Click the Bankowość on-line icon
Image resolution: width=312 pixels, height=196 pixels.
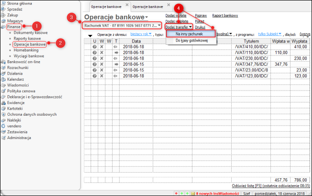(3, 62)
